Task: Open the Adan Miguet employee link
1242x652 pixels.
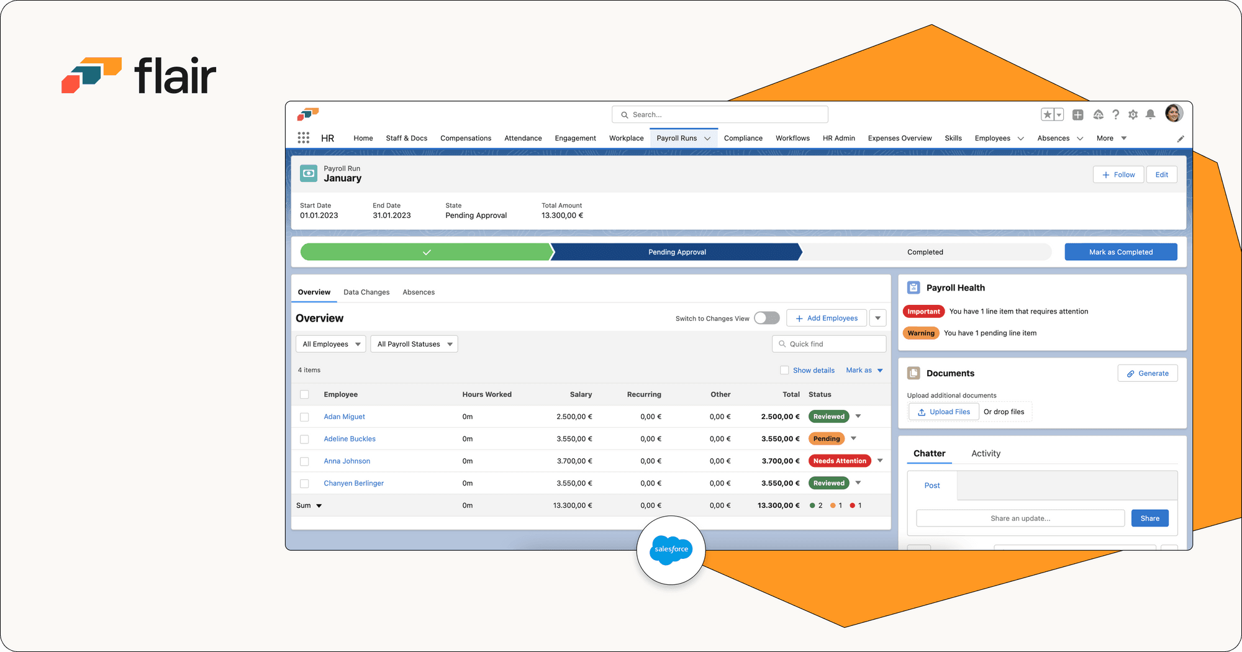Action: pyautogui.click(x=344, y=417)
